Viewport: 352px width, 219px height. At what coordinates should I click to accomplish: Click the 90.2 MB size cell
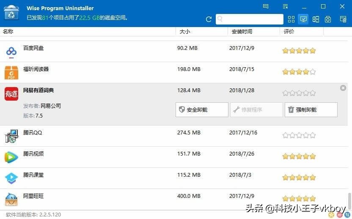(x=187, y=48)
